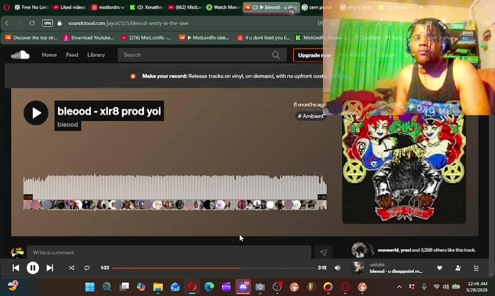Open the if u dont likeit you b... bookmark

click(264, 38)
